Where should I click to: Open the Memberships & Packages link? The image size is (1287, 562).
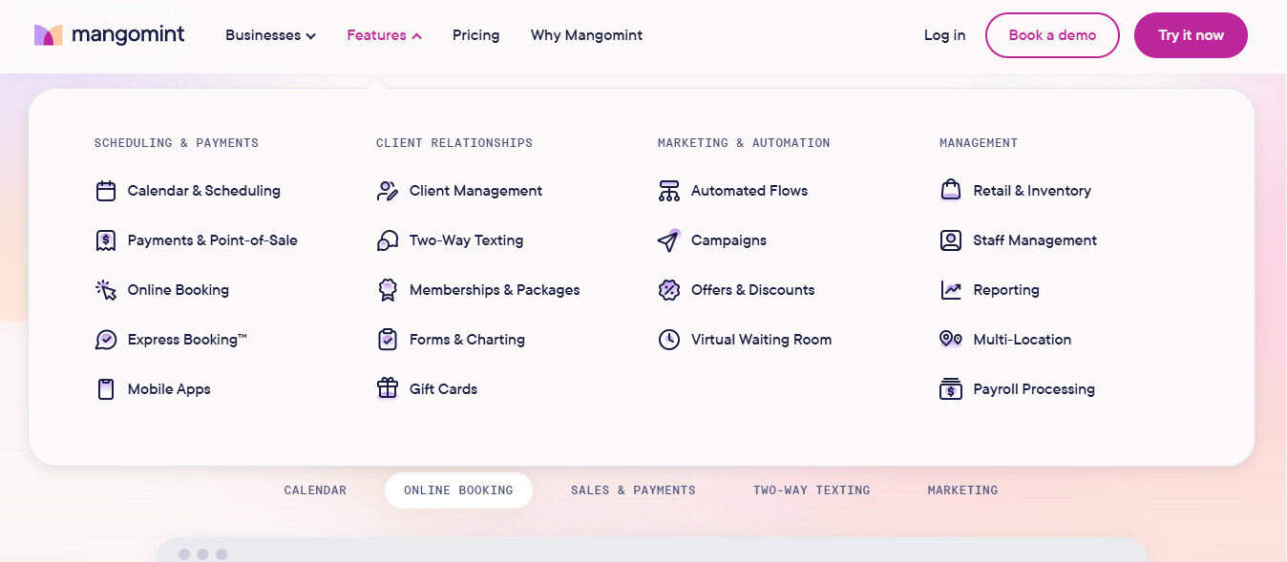(495, 290)
